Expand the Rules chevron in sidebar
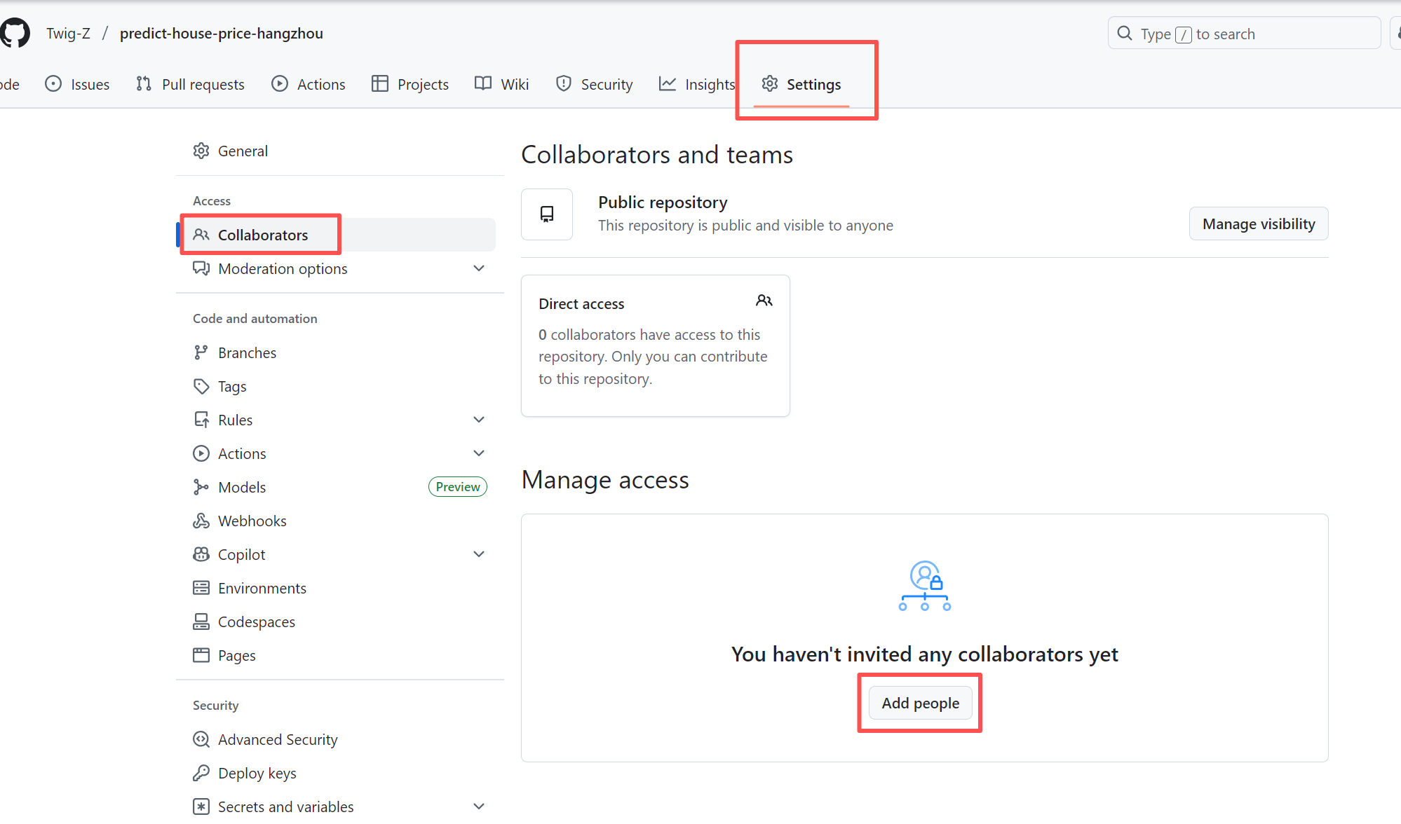1401x824 pixels. (479, 420)
